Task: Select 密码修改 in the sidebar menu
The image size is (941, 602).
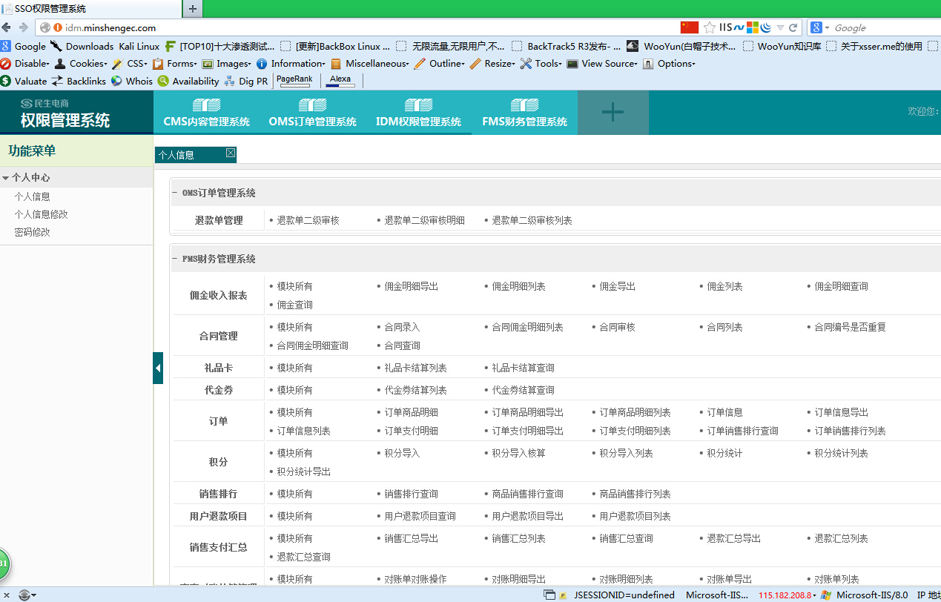Action: tap(32, 232)
